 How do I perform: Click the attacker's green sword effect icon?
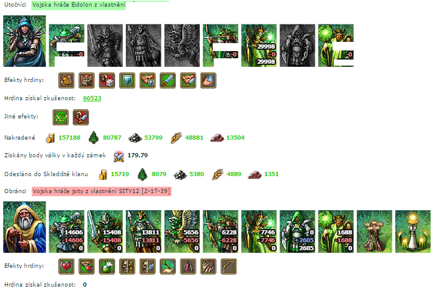168,80
